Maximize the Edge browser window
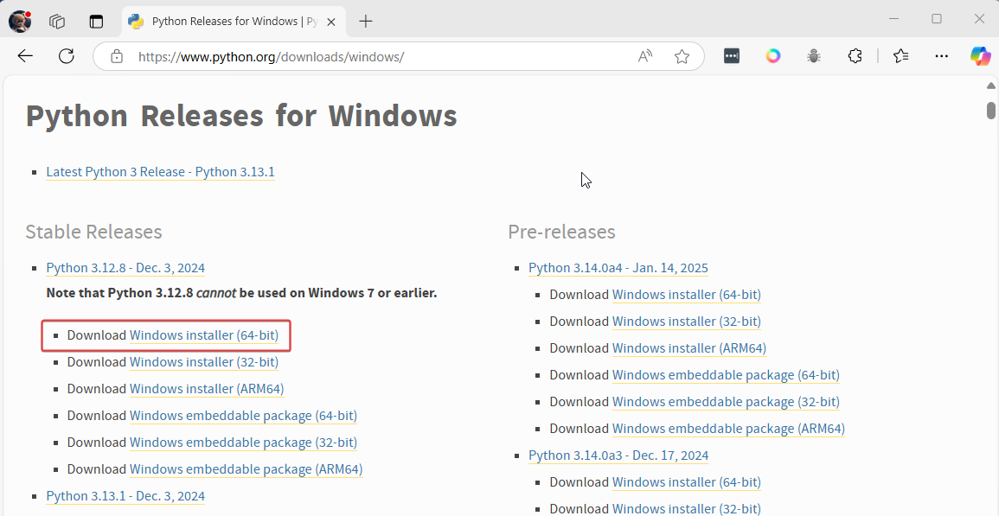The height and width of the screenshot is (516, 999). 937,18
